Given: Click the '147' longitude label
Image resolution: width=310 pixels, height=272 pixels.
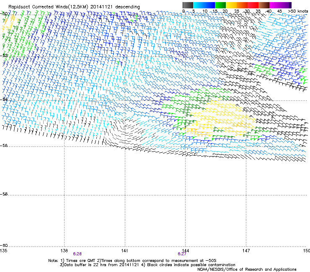Looking at the screenshot, I should coord(246,251).
